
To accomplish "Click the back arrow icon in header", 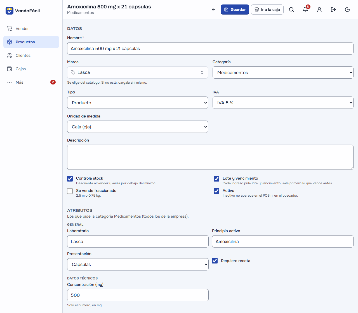I will pos(213,10).
